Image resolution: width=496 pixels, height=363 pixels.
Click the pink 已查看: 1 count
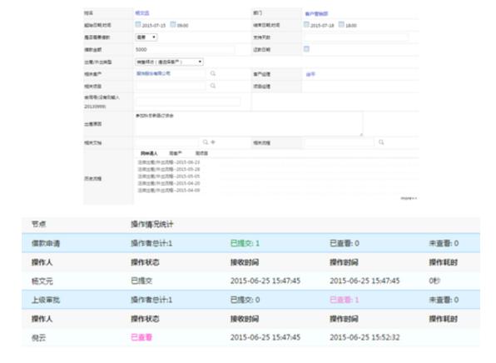345,300
